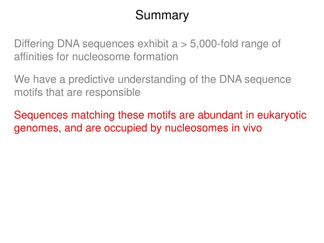Click the red word matching
Viewport: 324px width, 243px height.
(93, 115)
